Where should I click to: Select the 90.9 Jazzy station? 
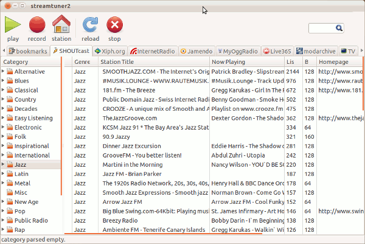pos(214,137)
